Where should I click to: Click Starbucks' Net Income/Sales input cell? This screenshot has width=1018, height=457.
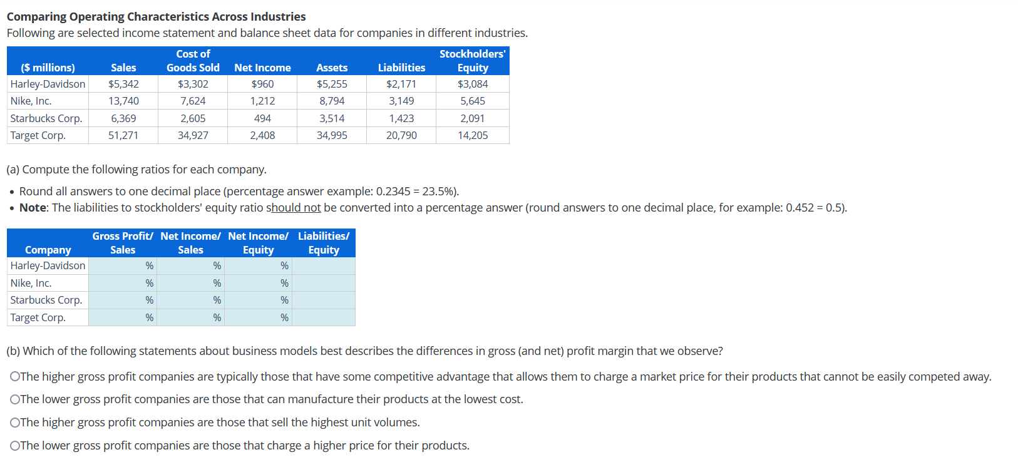click(x=190, y=300)
